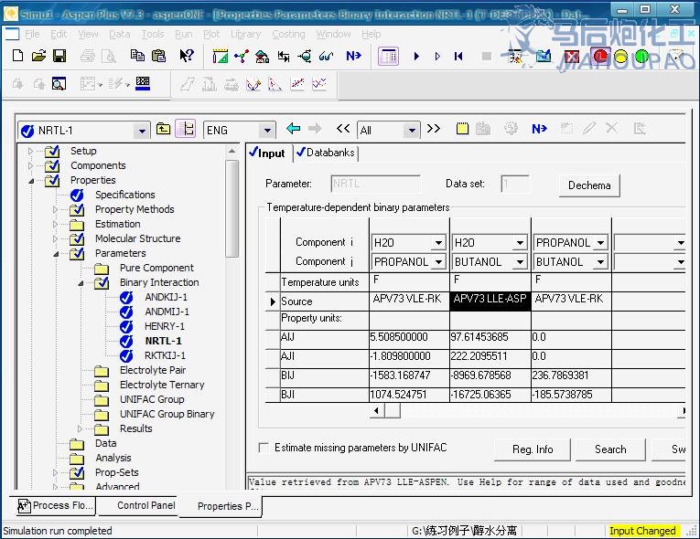The image size is (700, 539).
Task: Open the Run menu
Action: pos(184,34)
